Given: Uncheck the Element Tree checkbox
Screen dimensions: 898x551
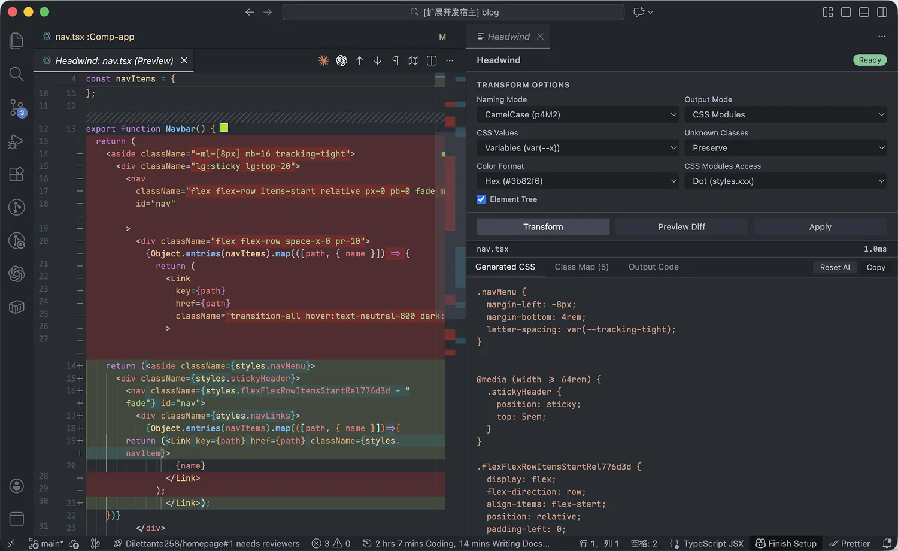Looking at the screenshot, I should tap(481, 199).
